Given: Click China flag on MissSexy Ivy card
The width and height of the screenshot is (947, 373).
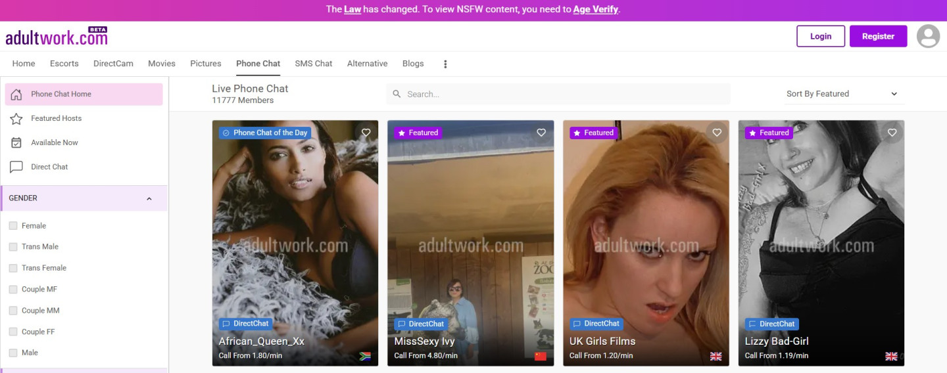Looking at the screenshot, I should [541, 356].
